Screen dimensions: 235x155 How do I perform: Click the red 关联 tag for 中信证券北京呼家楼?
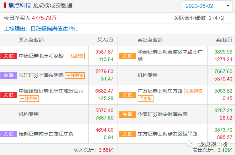click(x=9, y=56)
